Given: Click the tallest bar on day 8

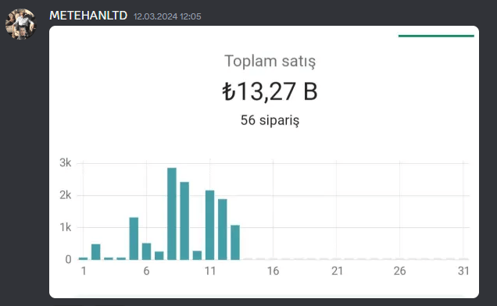Looking at the screenshot, I should (172, 214).
